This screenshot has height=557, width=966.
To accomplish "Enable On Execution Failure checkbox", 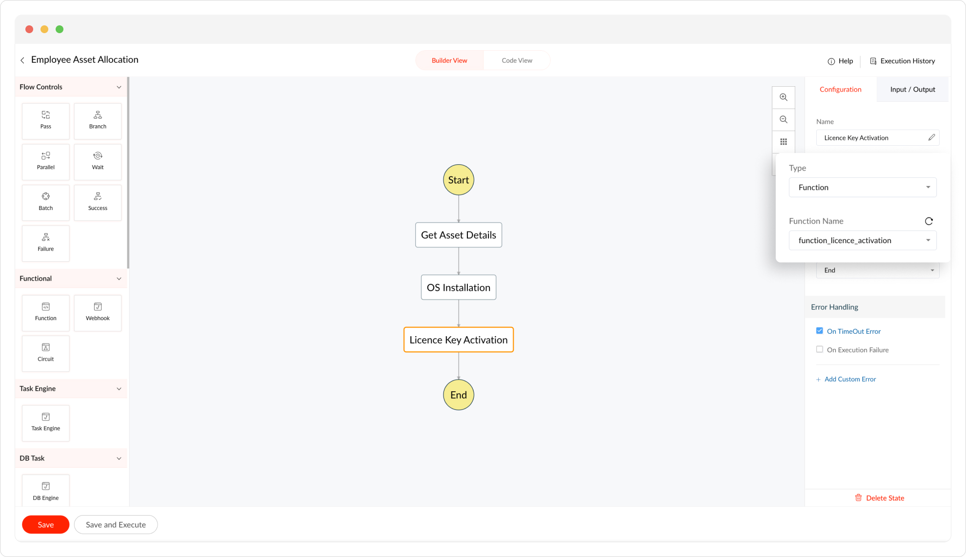I will tap(820, 349).
